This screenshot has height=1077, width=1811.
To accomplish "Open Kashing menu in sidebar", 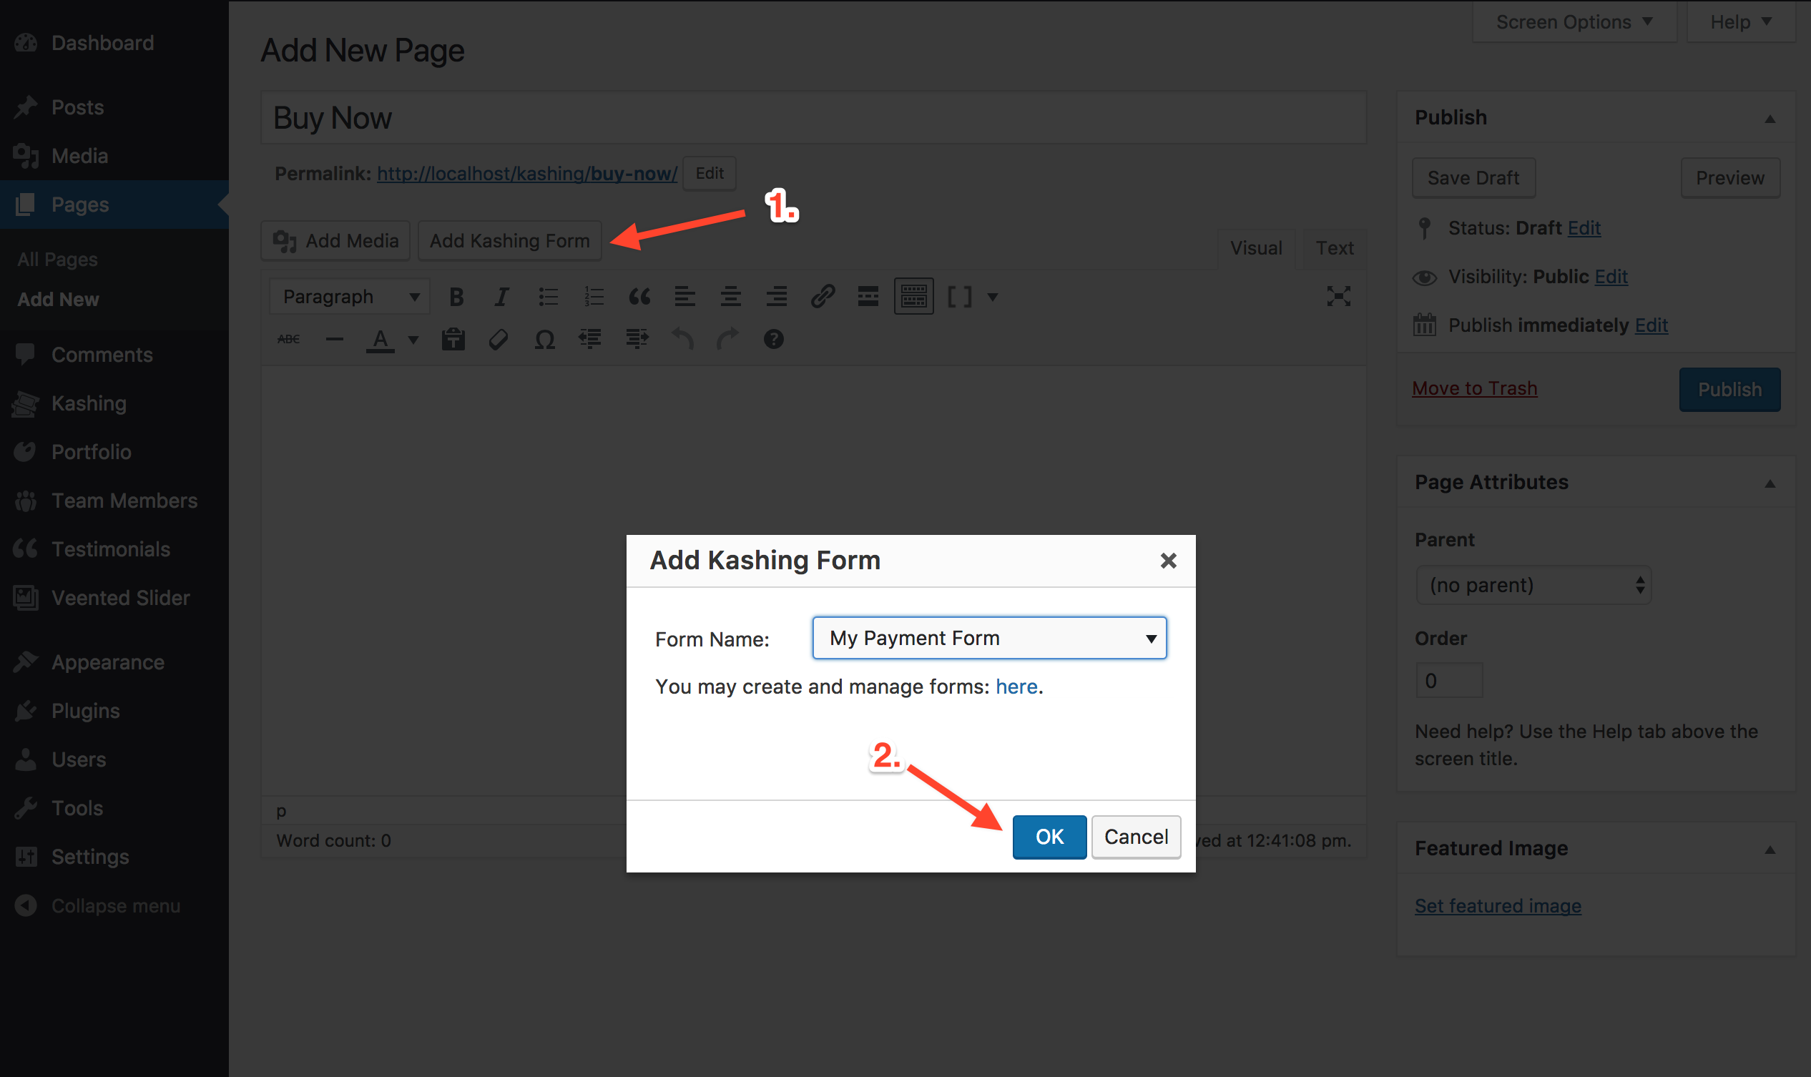I will [89, 403].
